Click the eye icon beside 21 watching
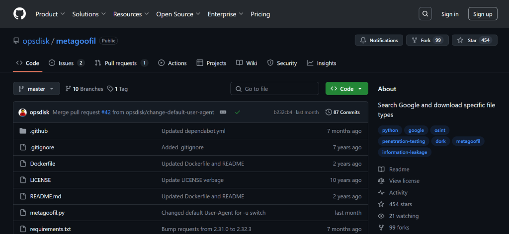This screenshot has width=509, height=234. pos(381,216)
